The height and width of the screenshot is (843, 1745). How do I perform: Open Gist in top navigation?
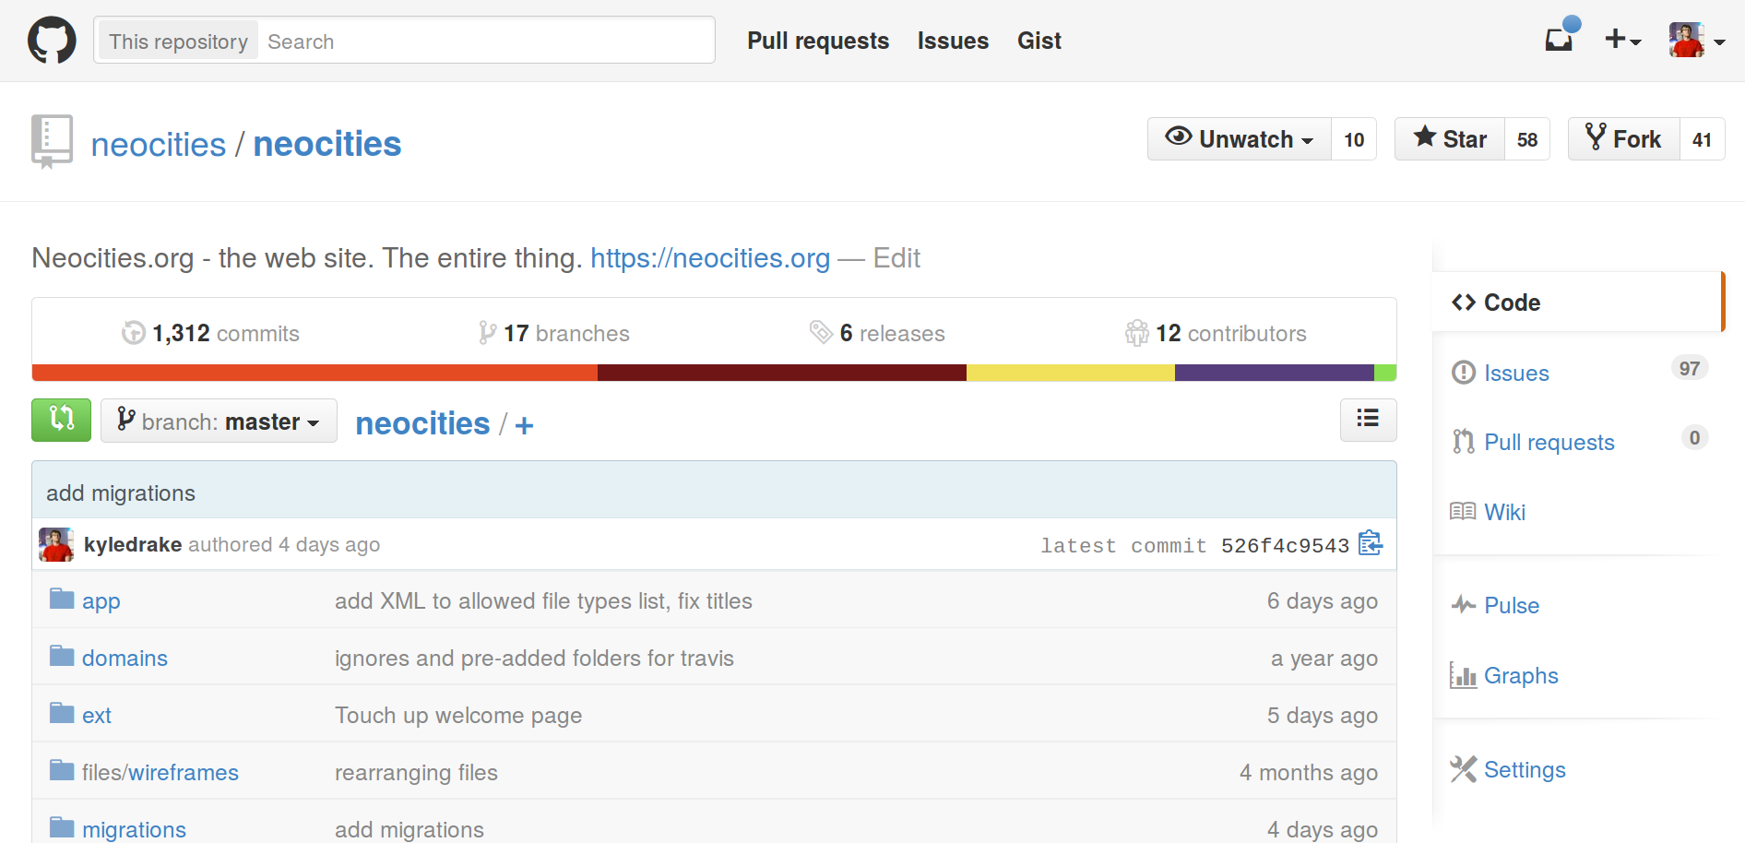coord(1039,41)
